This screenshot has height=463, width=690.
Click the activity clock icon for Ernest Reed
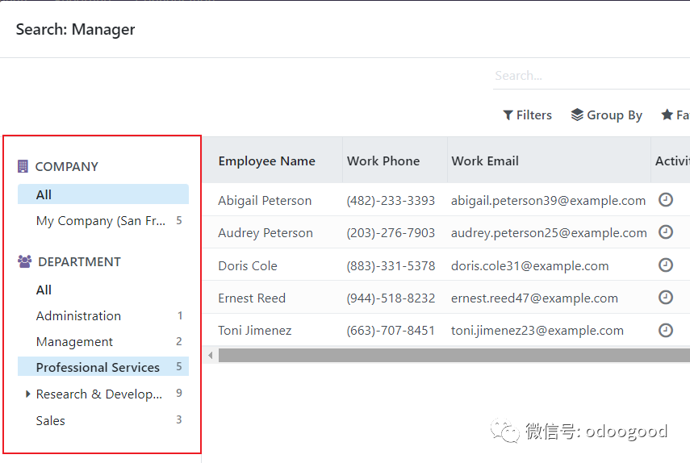tap(666, 298)
